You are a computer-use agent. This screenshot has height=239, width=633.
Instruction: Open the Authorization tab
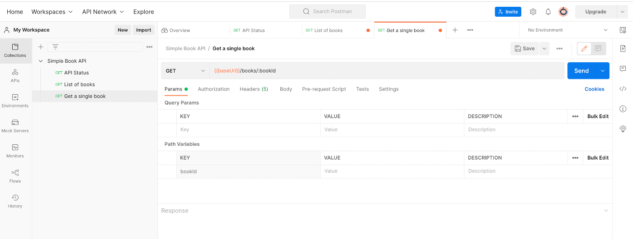pos(214,89)
